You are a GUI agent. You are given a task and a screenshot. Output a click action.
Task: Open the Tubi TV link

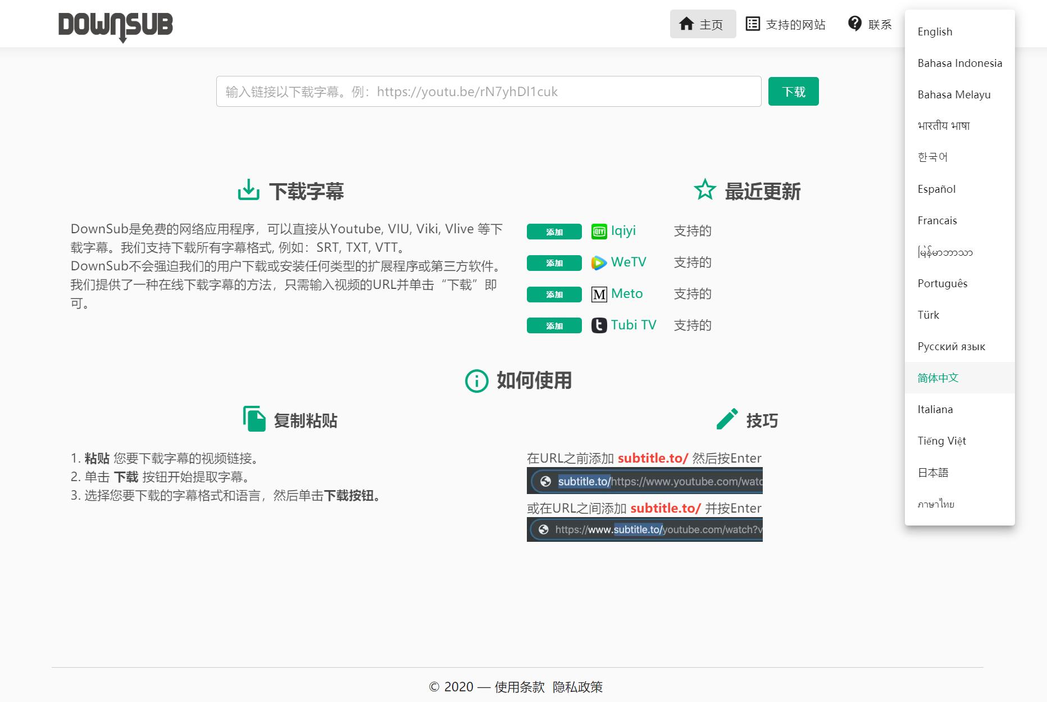634,325
